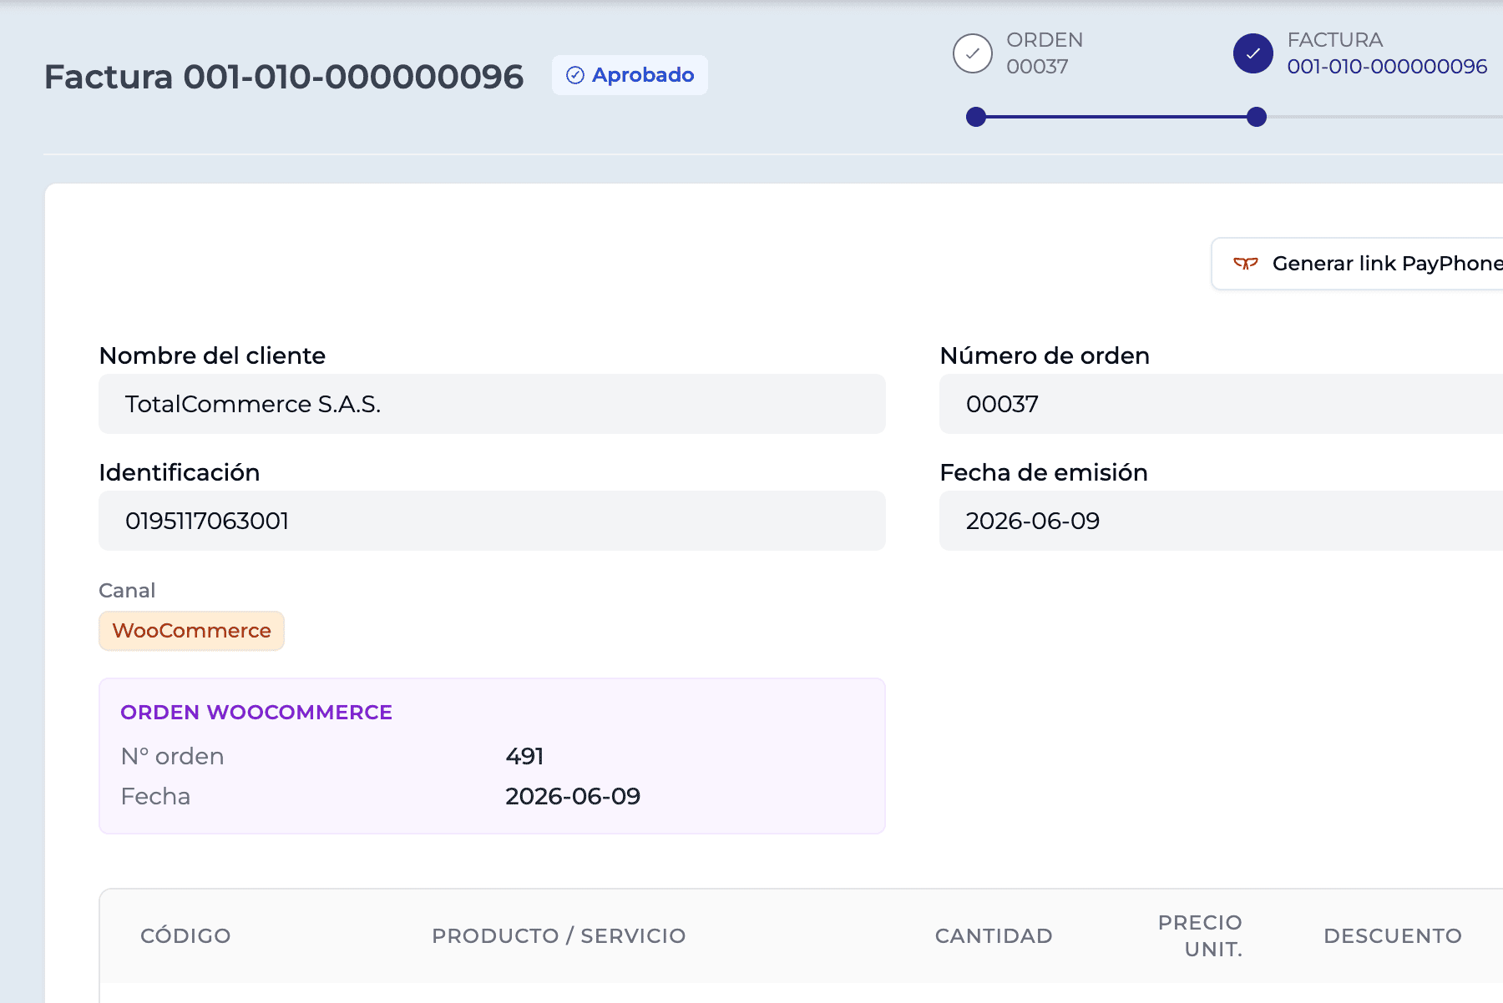Click the Fecha de emisión field 2026-06-09
This screenshot has height=1003, width=1503.
(1221, 521)
